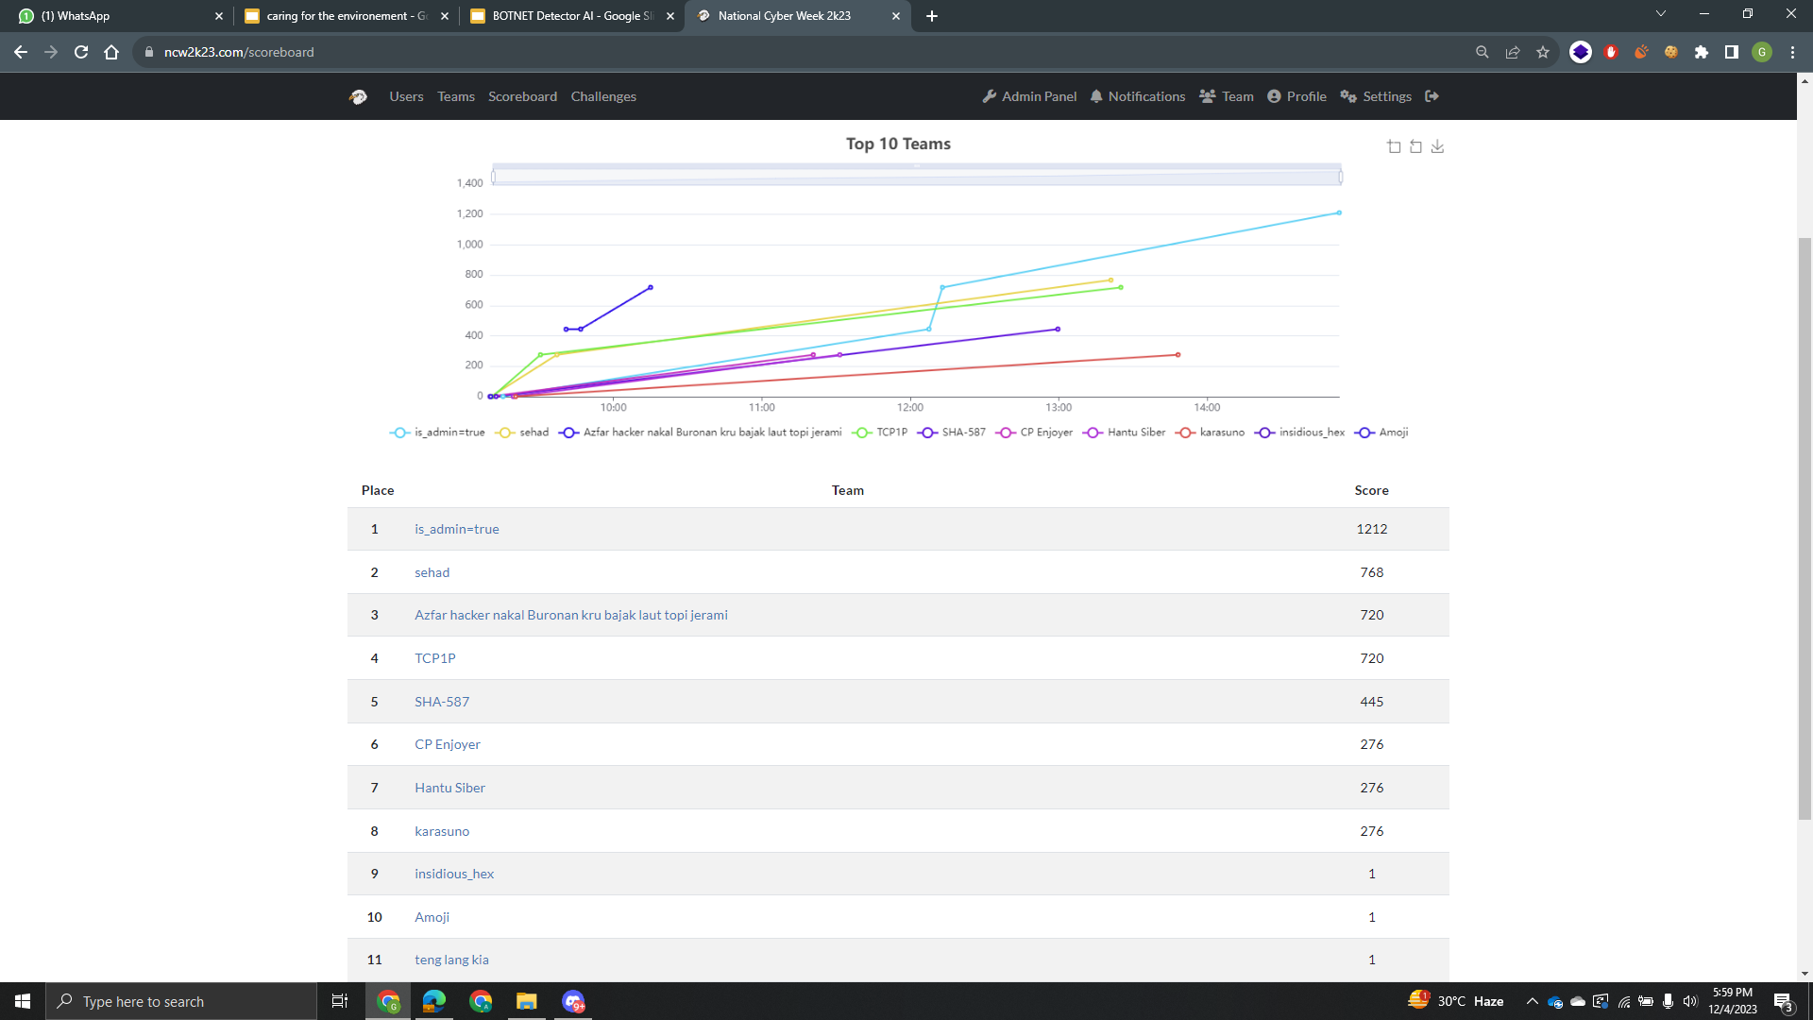Open Chrome three-dot menu

point(1792,52)
